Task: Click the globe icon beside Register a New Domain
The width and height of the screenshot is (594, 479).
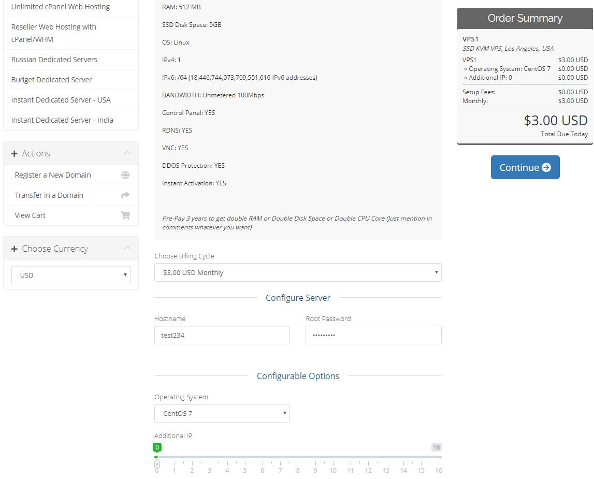Action: [125, 175]
